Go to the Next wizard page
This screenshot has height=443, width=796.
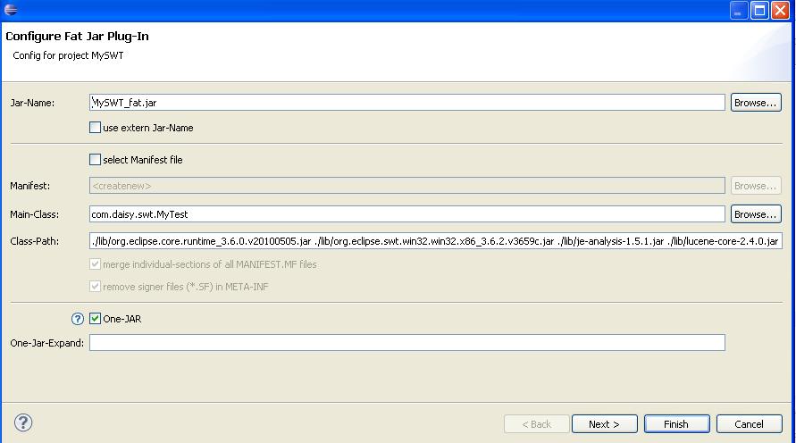(x=604, y=424)
